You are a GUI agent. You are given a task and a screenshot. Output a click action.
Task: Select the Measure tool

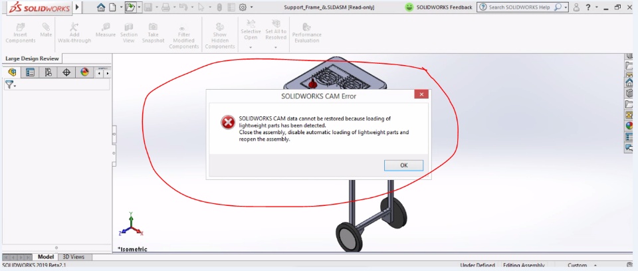tap(106, 30)
